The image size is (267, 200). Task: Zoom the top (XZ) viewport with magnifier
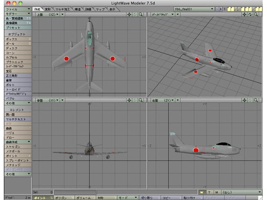[x=141, y=14]
